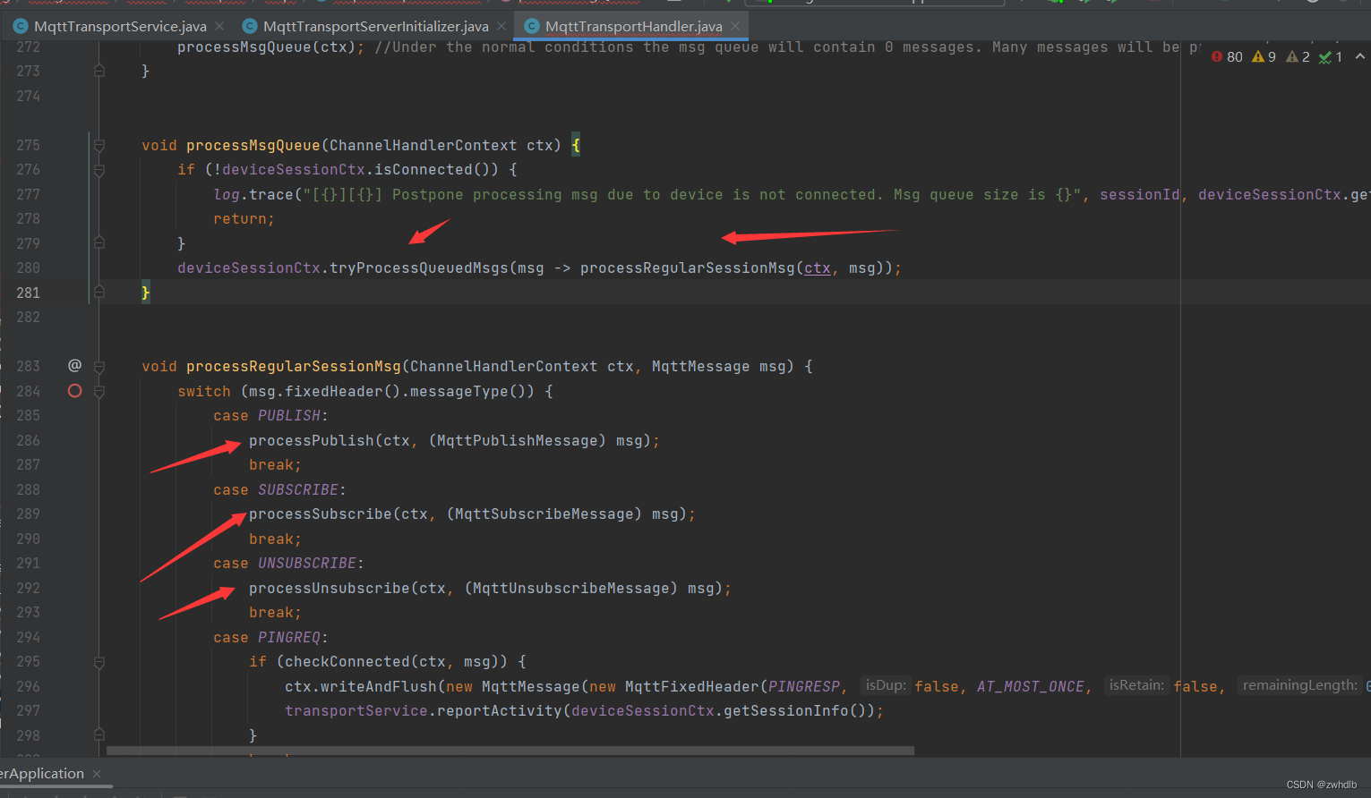The image size is (1371, 798).
Task: Close the erApplication run tab
Action: (97, 774)
